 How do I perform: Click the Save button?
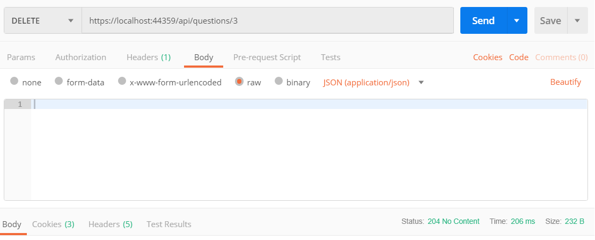click(x=550, y=21)
